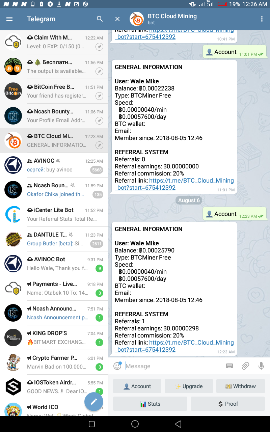Open the BitCoin Free B... chat
This screenshot has width=270, height=432.
click(54, 91)
